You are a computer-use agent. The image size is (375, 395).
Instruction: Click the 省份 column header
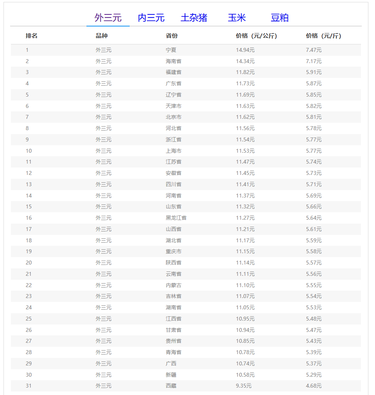click(x=172, y=36)
